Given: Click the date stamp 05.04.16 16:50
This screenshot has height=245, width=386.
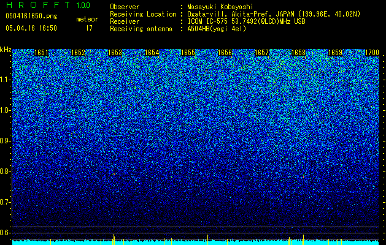Looking at the screenshot, I should 31,28.
